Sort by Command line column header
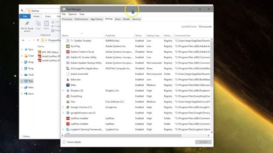The image size is (273, 153). [x=192, y=35]
